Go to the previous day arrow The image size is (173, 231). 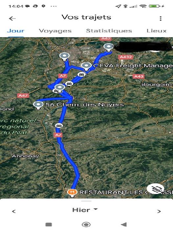(14, 211)
